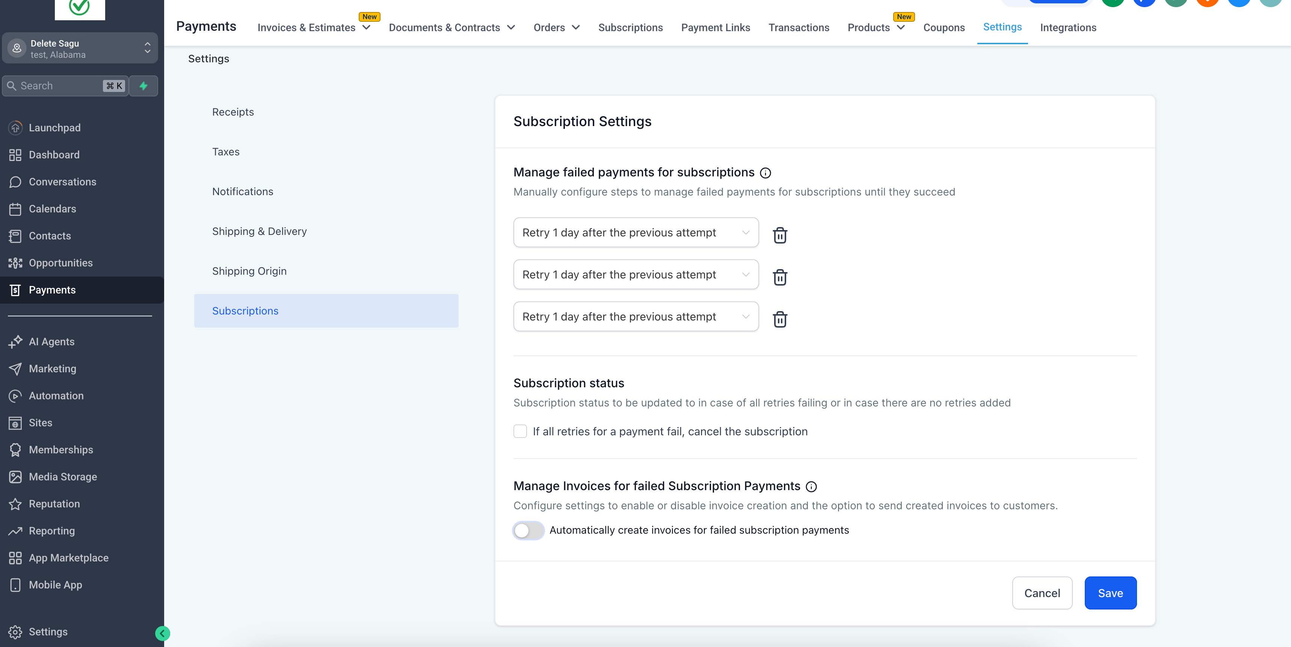Expand the Delete Sagu account switcher
This screenshot has height=647, width=1291.
point(80,48)
